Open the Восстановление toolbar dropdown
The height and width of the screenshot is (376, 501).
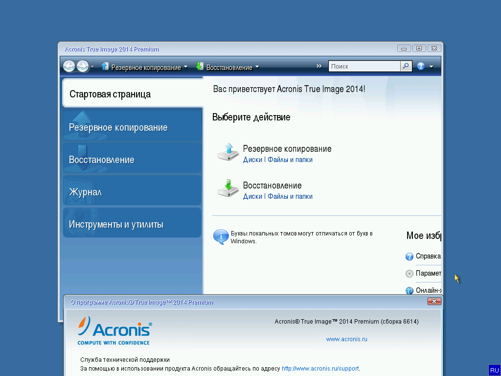(228, 67)
